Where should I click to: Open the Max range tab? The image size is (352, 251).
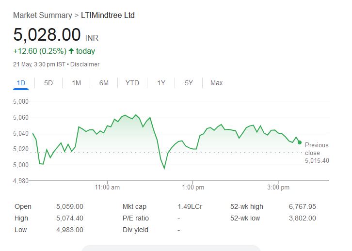coord(216,83)
